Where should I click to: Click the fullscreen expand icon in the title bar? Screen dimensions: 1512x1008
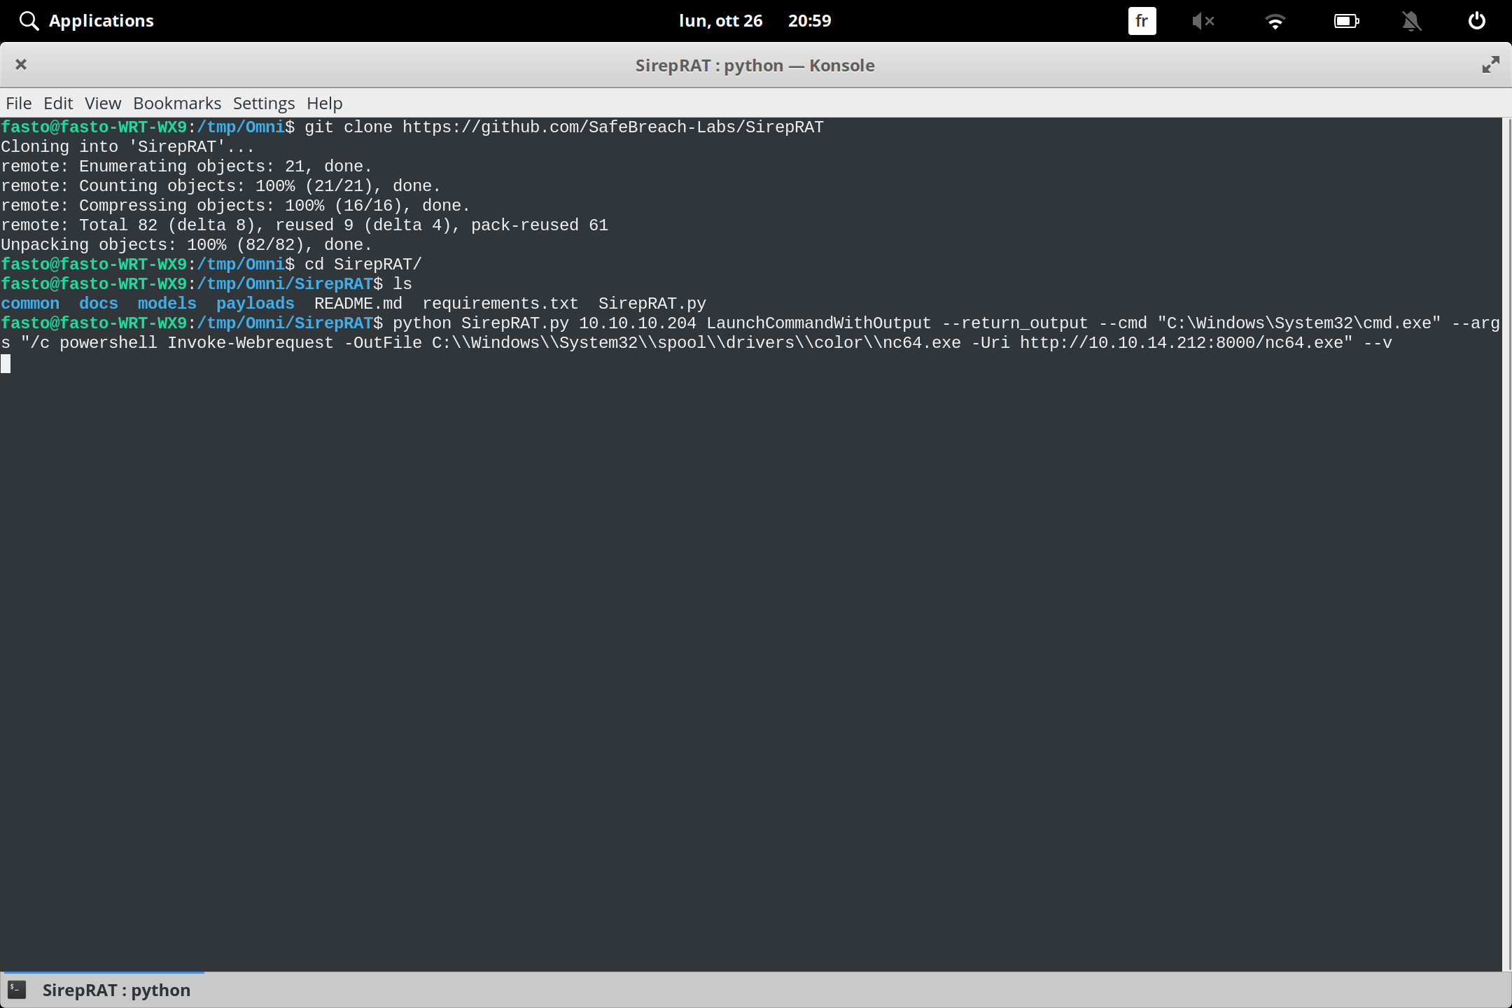1490,64
